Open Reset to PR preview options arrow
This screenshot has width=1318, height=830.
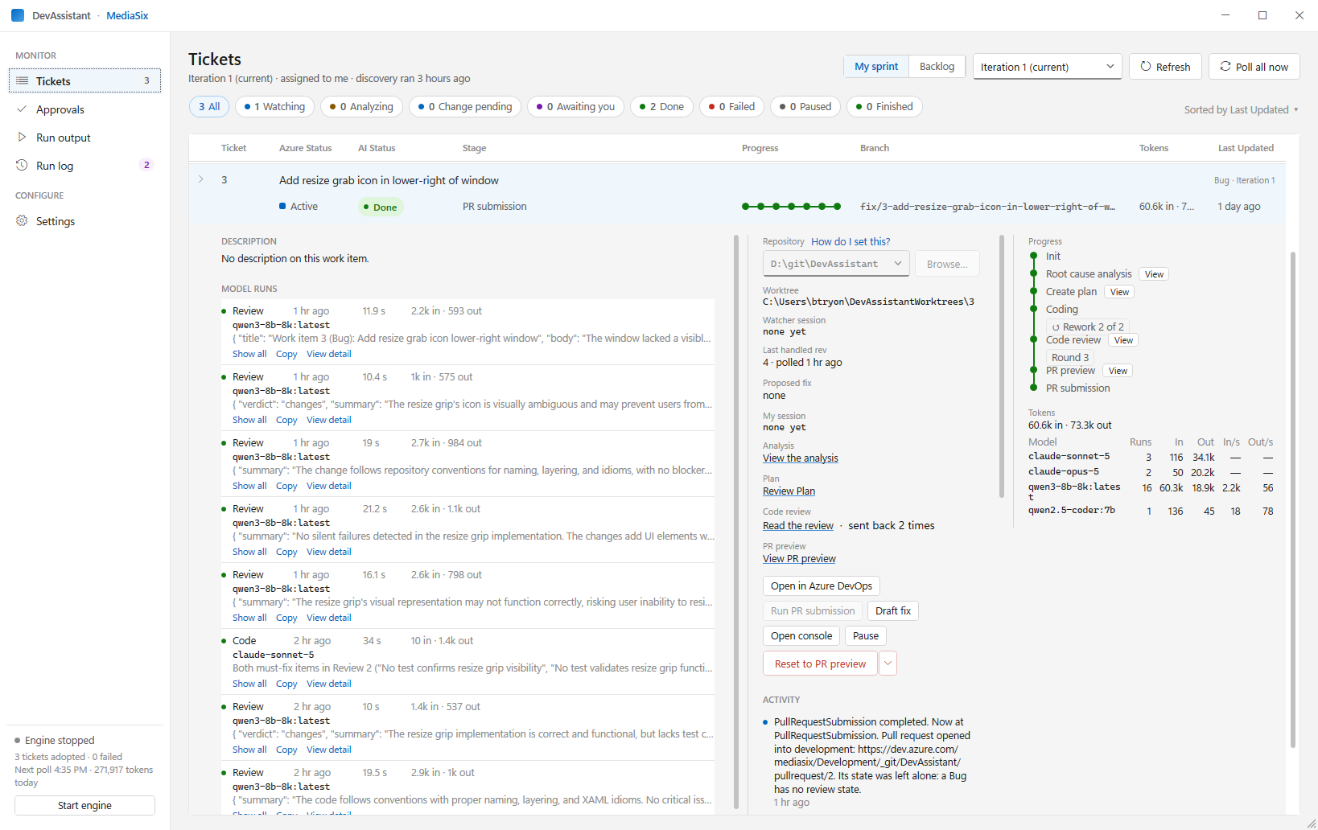(x=888, y=664)
